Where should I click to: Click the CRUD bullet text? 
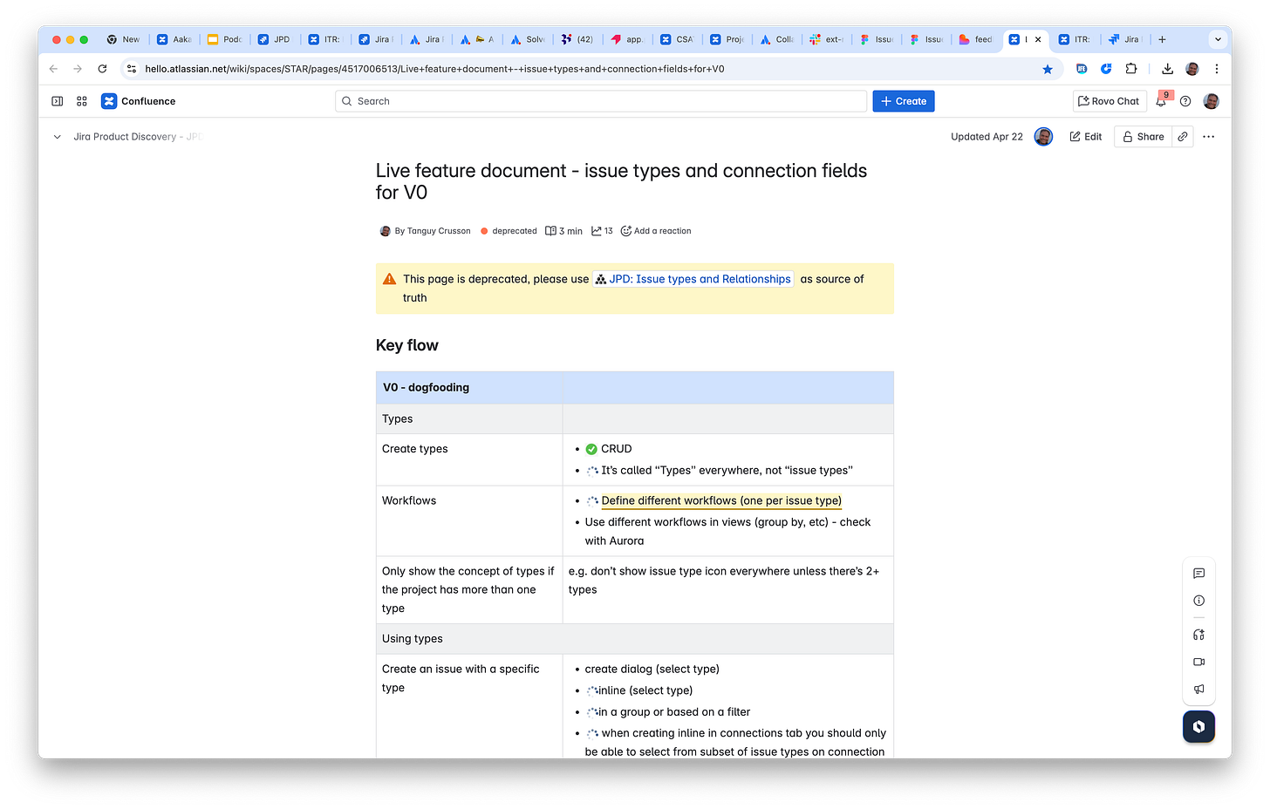point(616,449)
